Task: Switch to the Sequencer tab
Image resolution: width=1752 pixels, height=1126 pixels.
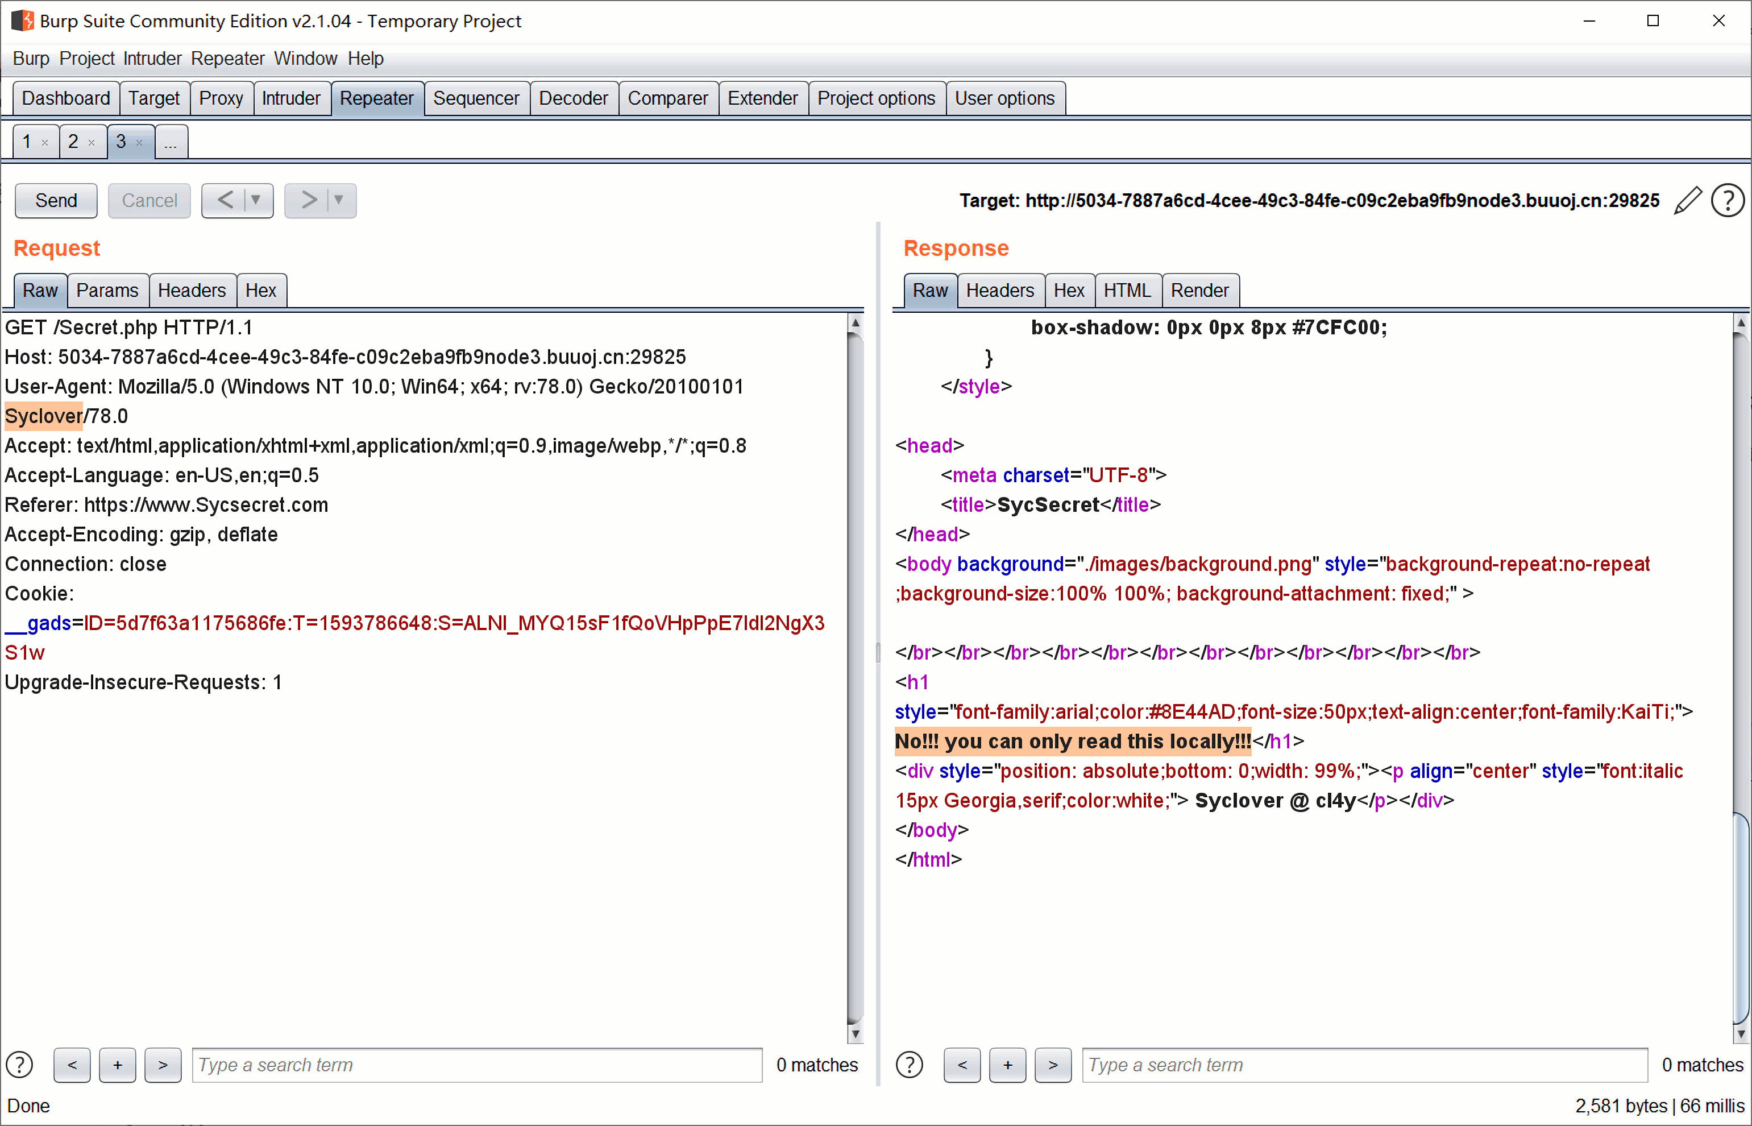Action: (x=476, y=98)
